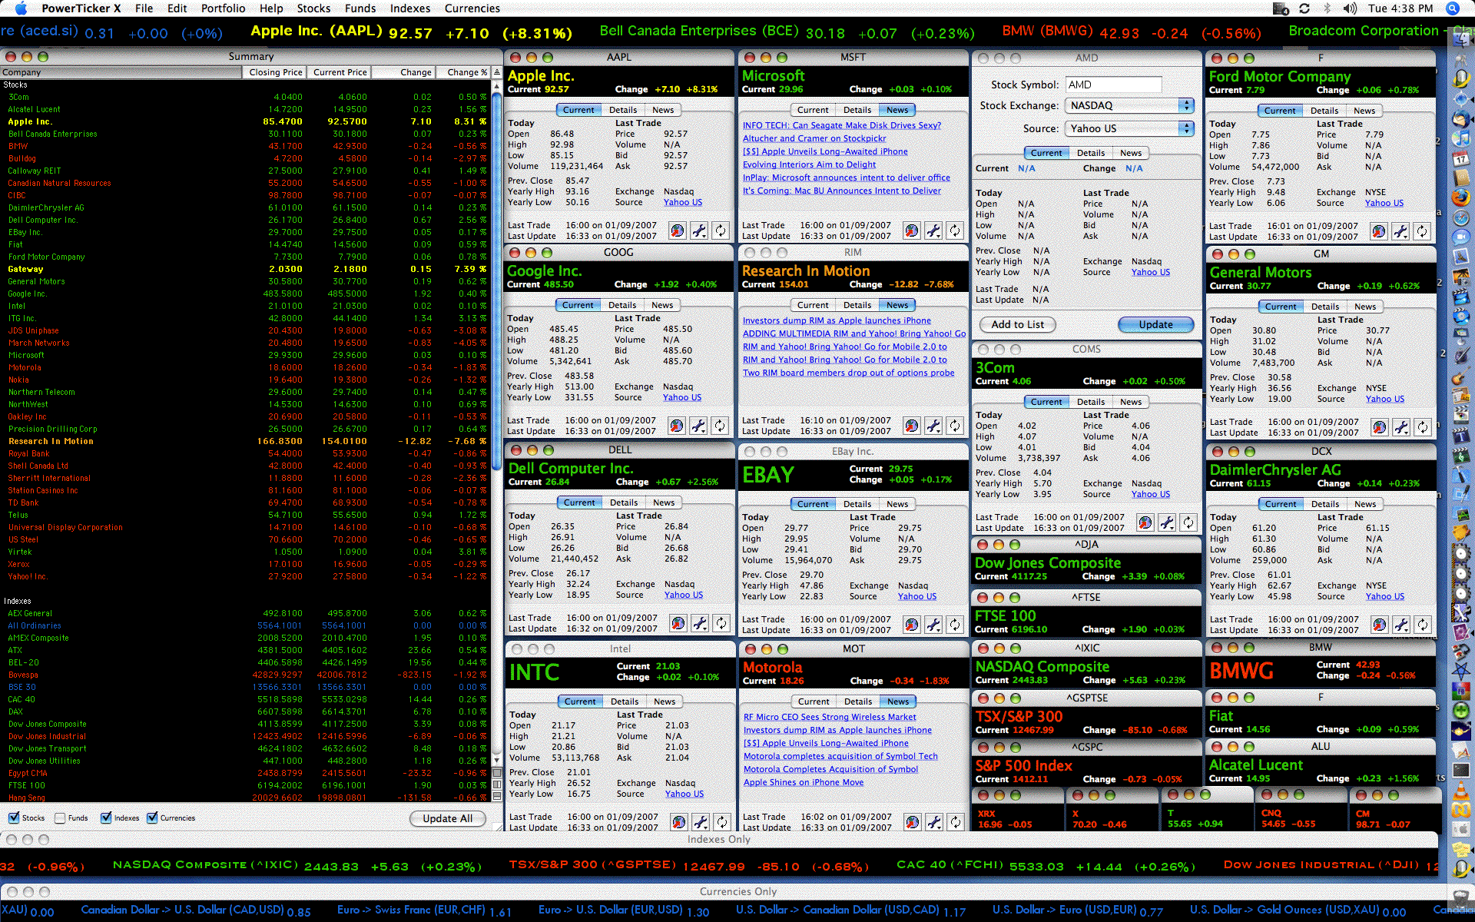Click refresh icon in DELL window

click(721, 623)
